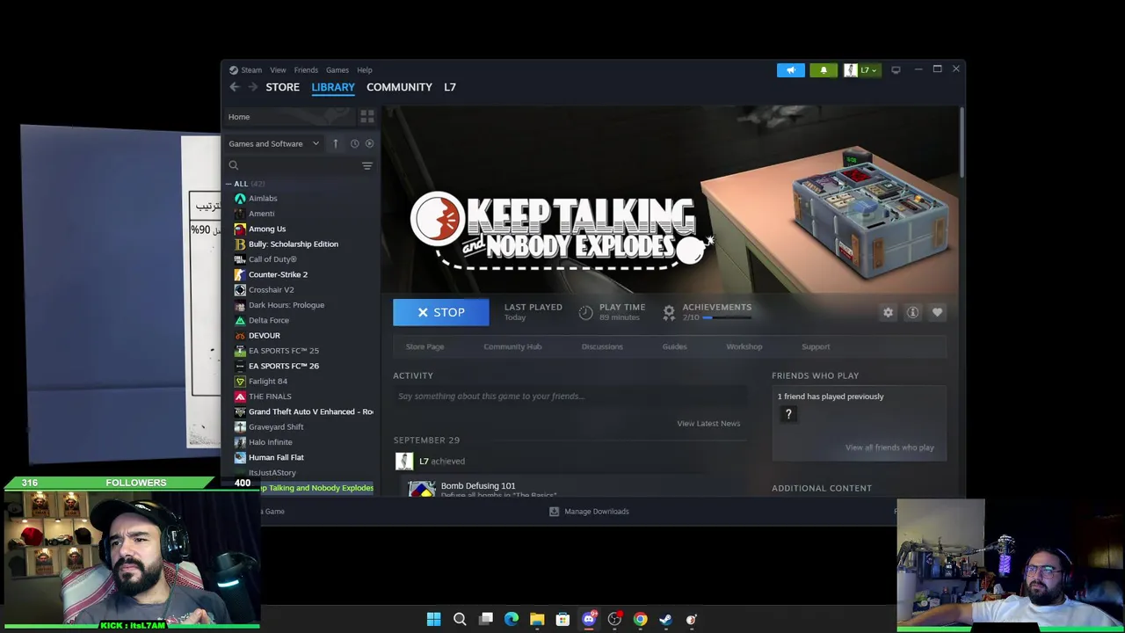The height and width of the screenshot is (633, 1125).
Task: Open Microsoft Edge from the taskbar
Action: 512,620
